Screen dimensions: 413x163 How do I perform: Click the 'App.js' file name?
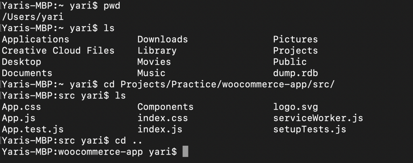[x=19, y=118]
